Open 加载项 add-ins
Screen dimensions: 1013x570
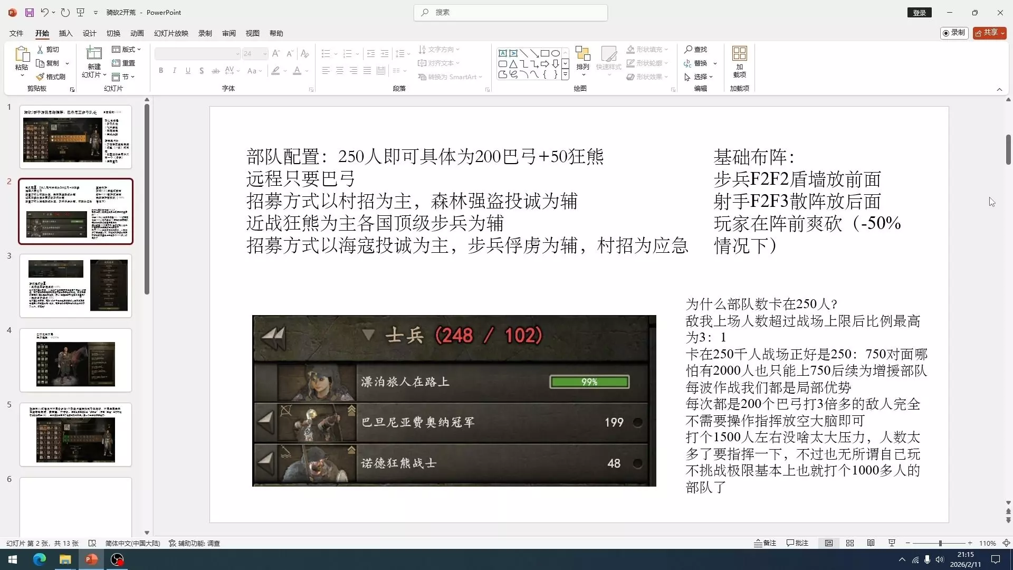tap(740, 62)
